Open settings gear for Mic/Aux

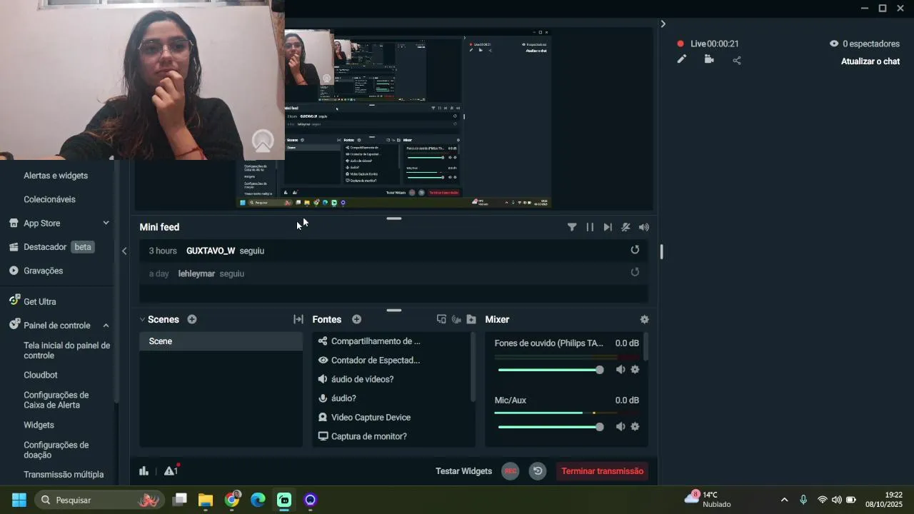pyautogui.click(x=635, y=426)
